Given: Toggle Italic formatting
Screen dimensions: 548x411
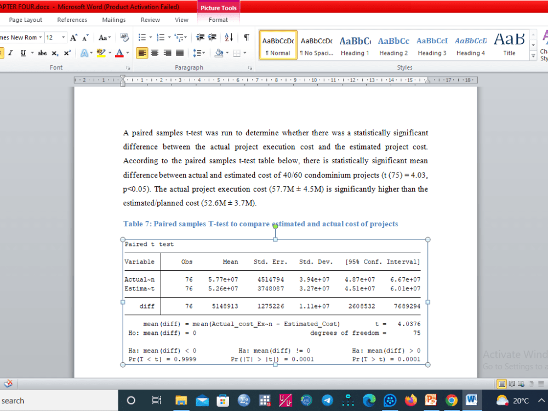Looking at the screenshot, I should click(x=10, y=53).
